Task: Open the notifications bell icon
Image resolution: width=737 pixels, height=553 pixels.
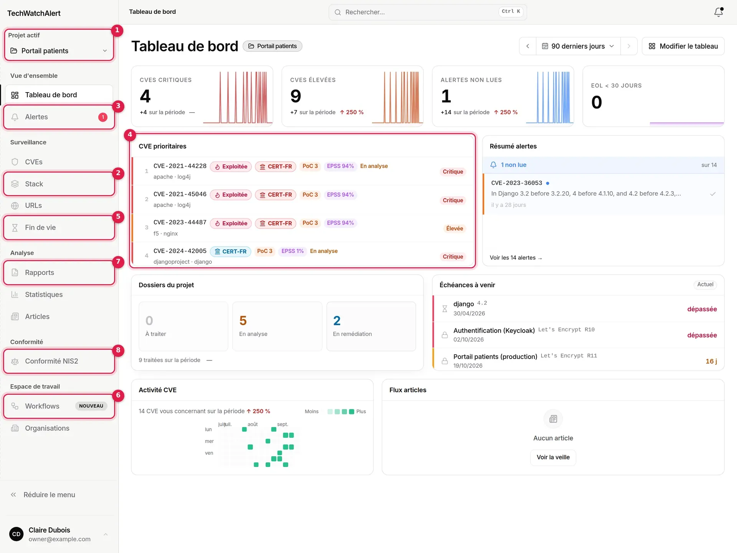Action: click(718, 12)
